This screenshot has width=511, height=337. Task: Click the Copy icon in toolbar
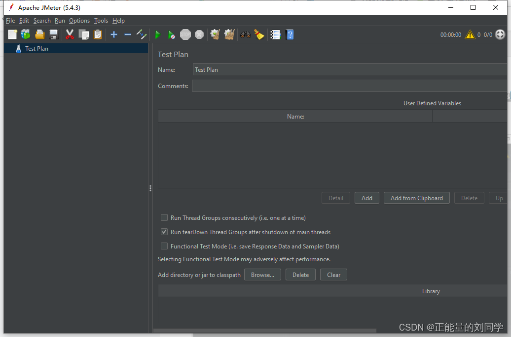click(84, 34)
